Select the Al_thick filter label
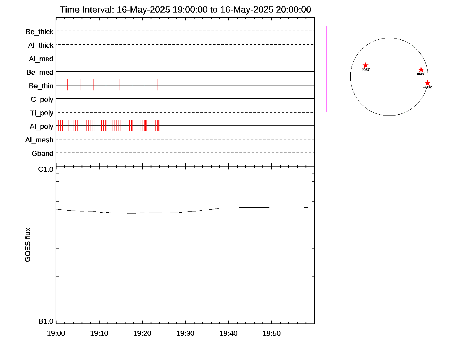 [41, 45]
